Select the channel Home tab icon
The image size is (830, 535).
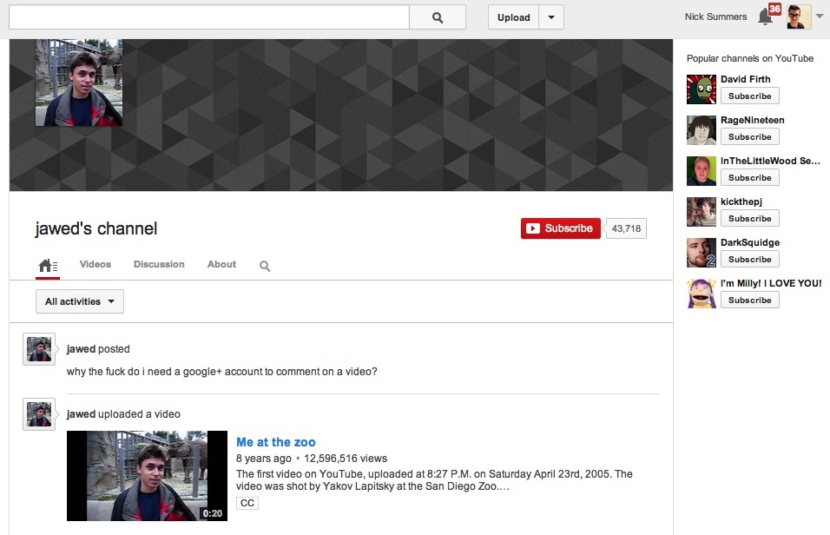coord(48,265)
